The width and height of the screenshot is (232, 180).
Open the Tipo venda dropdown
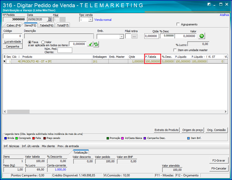tap(90, 20)
